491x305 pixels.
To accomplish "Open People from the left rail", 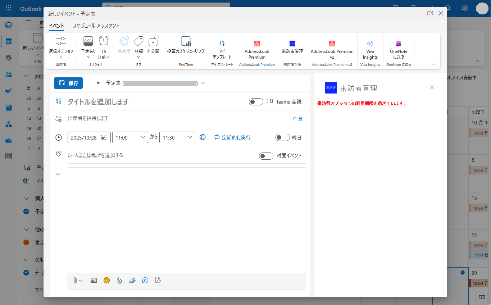I will click(9, 74).
